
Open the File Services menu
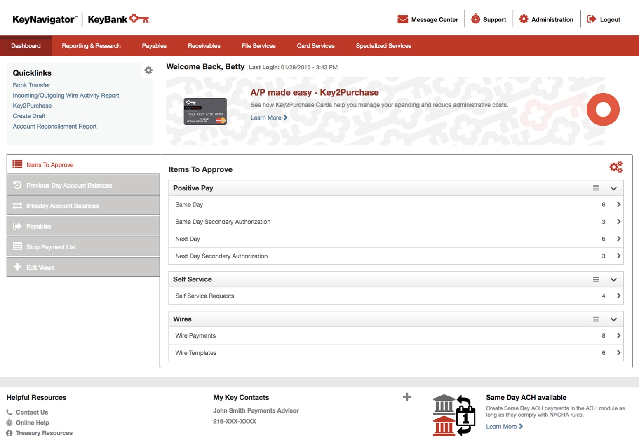click(258, 46)
